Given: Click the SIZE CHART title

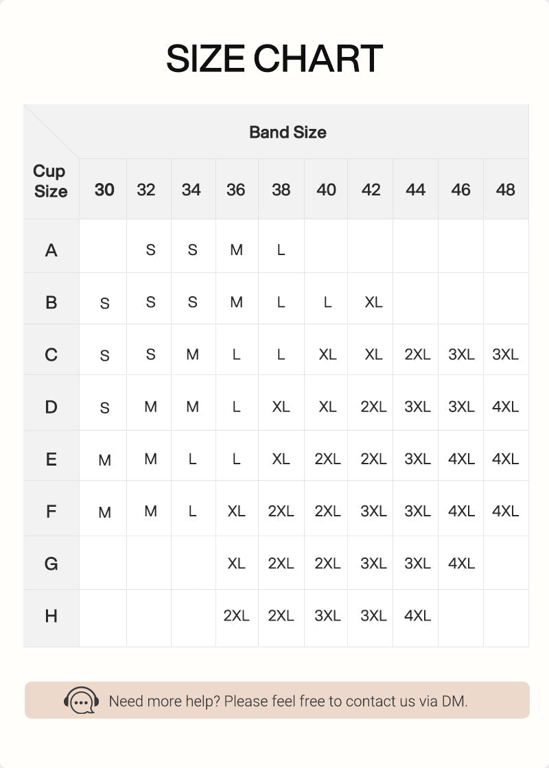Looking at the screenshot, I should (274, 58).
